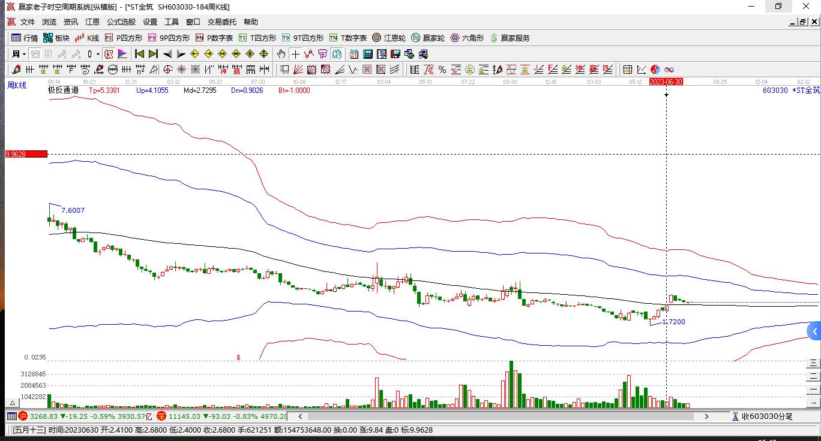821x441 pixels.
Task: Click the 沪 Shanghai index indicator
Action: click(23, 416)
